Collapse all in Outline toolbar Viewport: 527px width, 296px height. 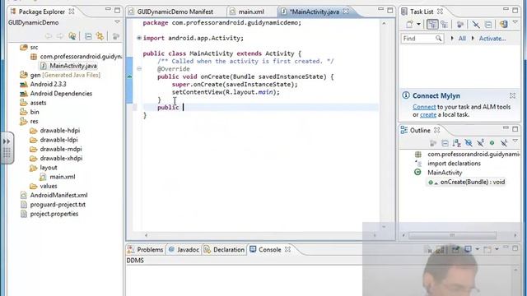[x=445, y=143]
